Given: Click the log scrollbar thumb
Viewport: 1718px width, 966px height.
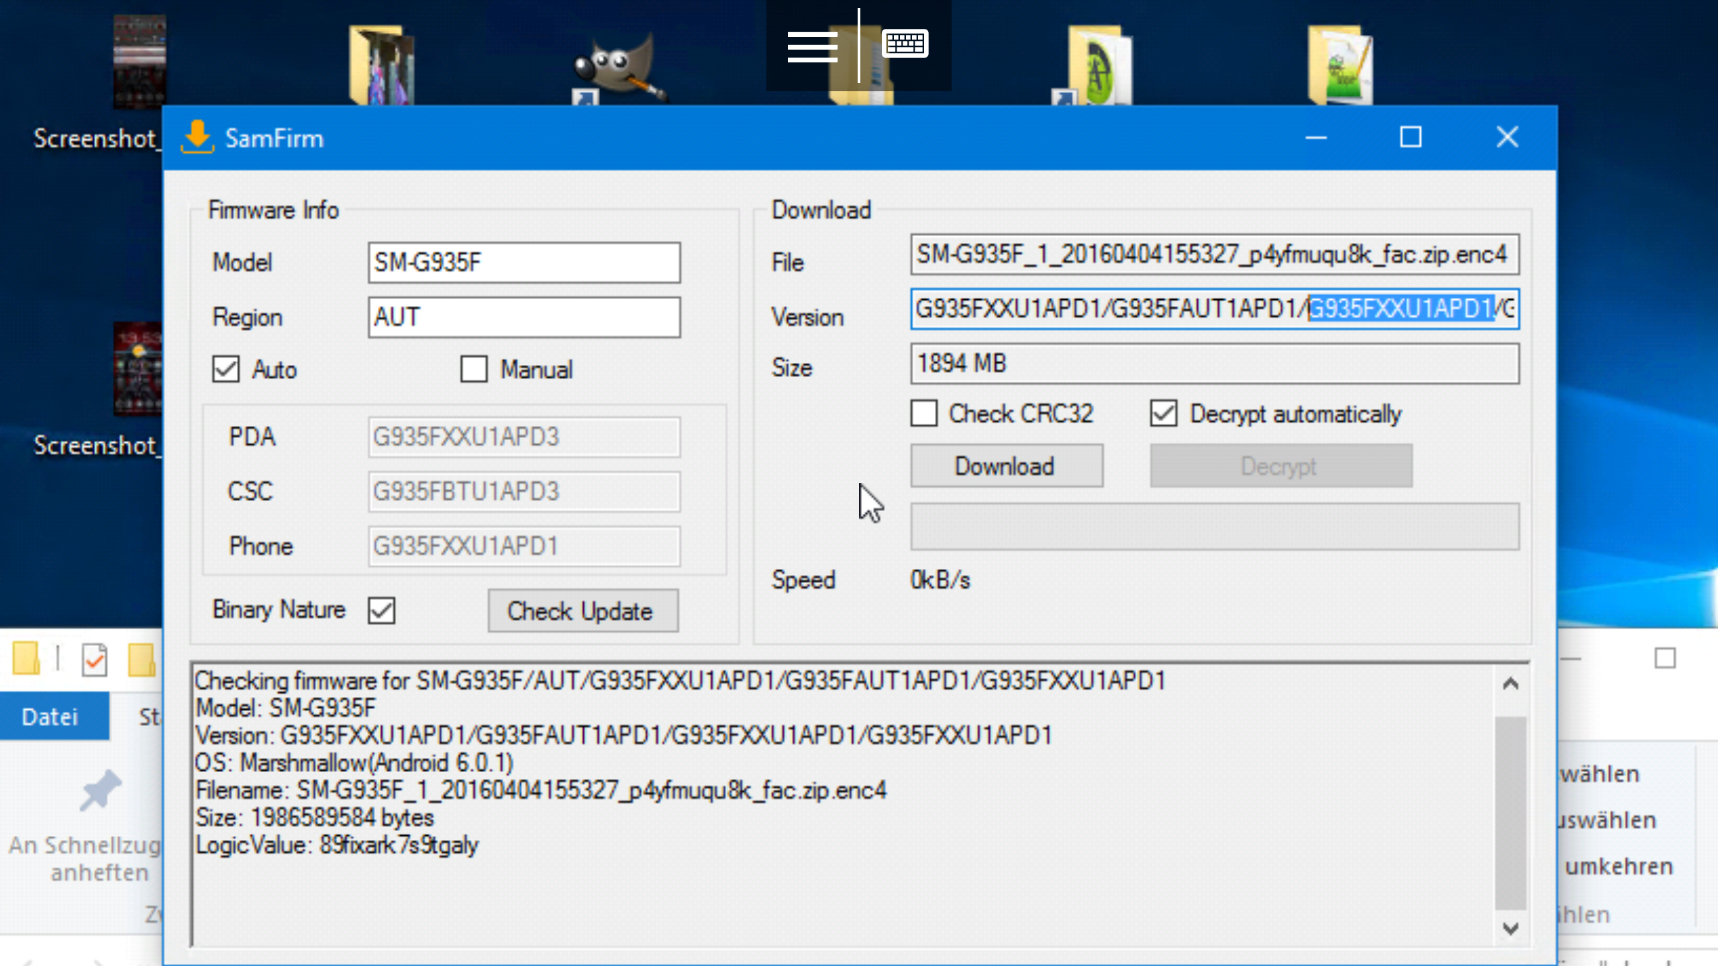Looking at the screenshot, I should coord(1511,813).
